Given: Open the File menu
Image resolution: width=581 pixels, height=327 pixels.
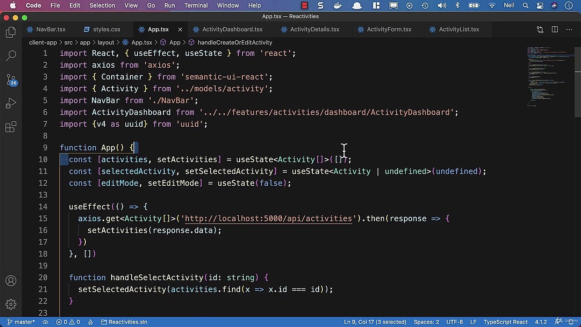Looking at the screenshot, I should [55, 5].
